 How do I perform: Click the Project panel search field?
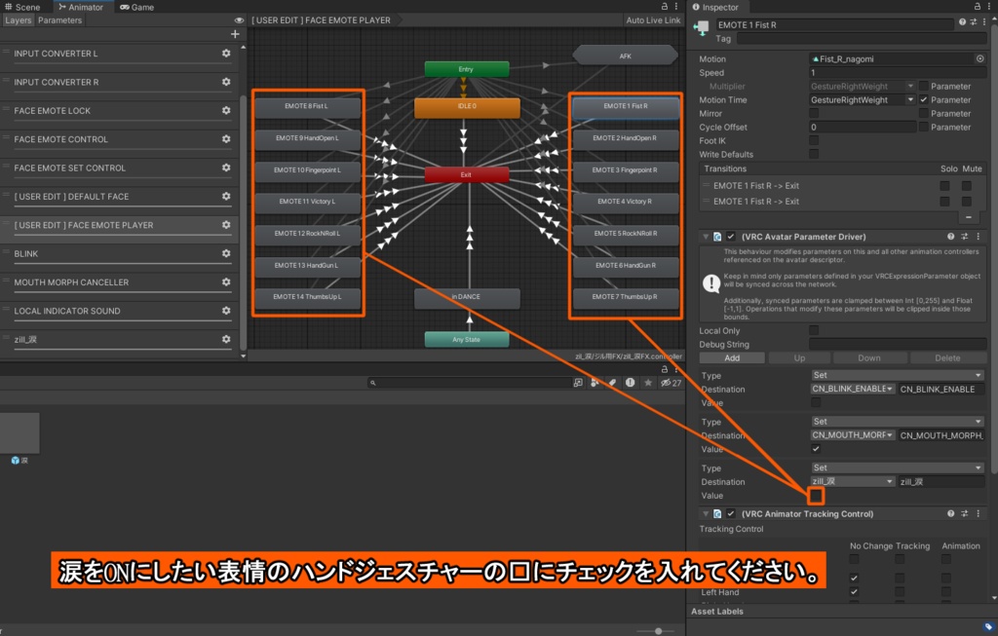[x=469, y=383]
